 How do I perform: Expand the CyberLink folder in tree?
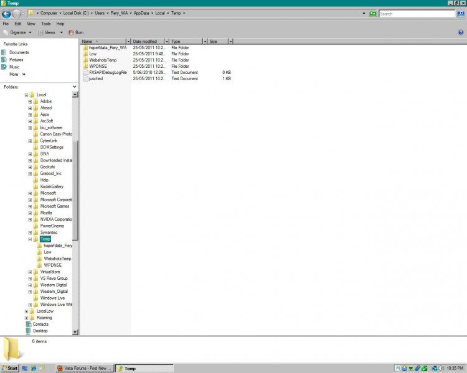point(30,141)
